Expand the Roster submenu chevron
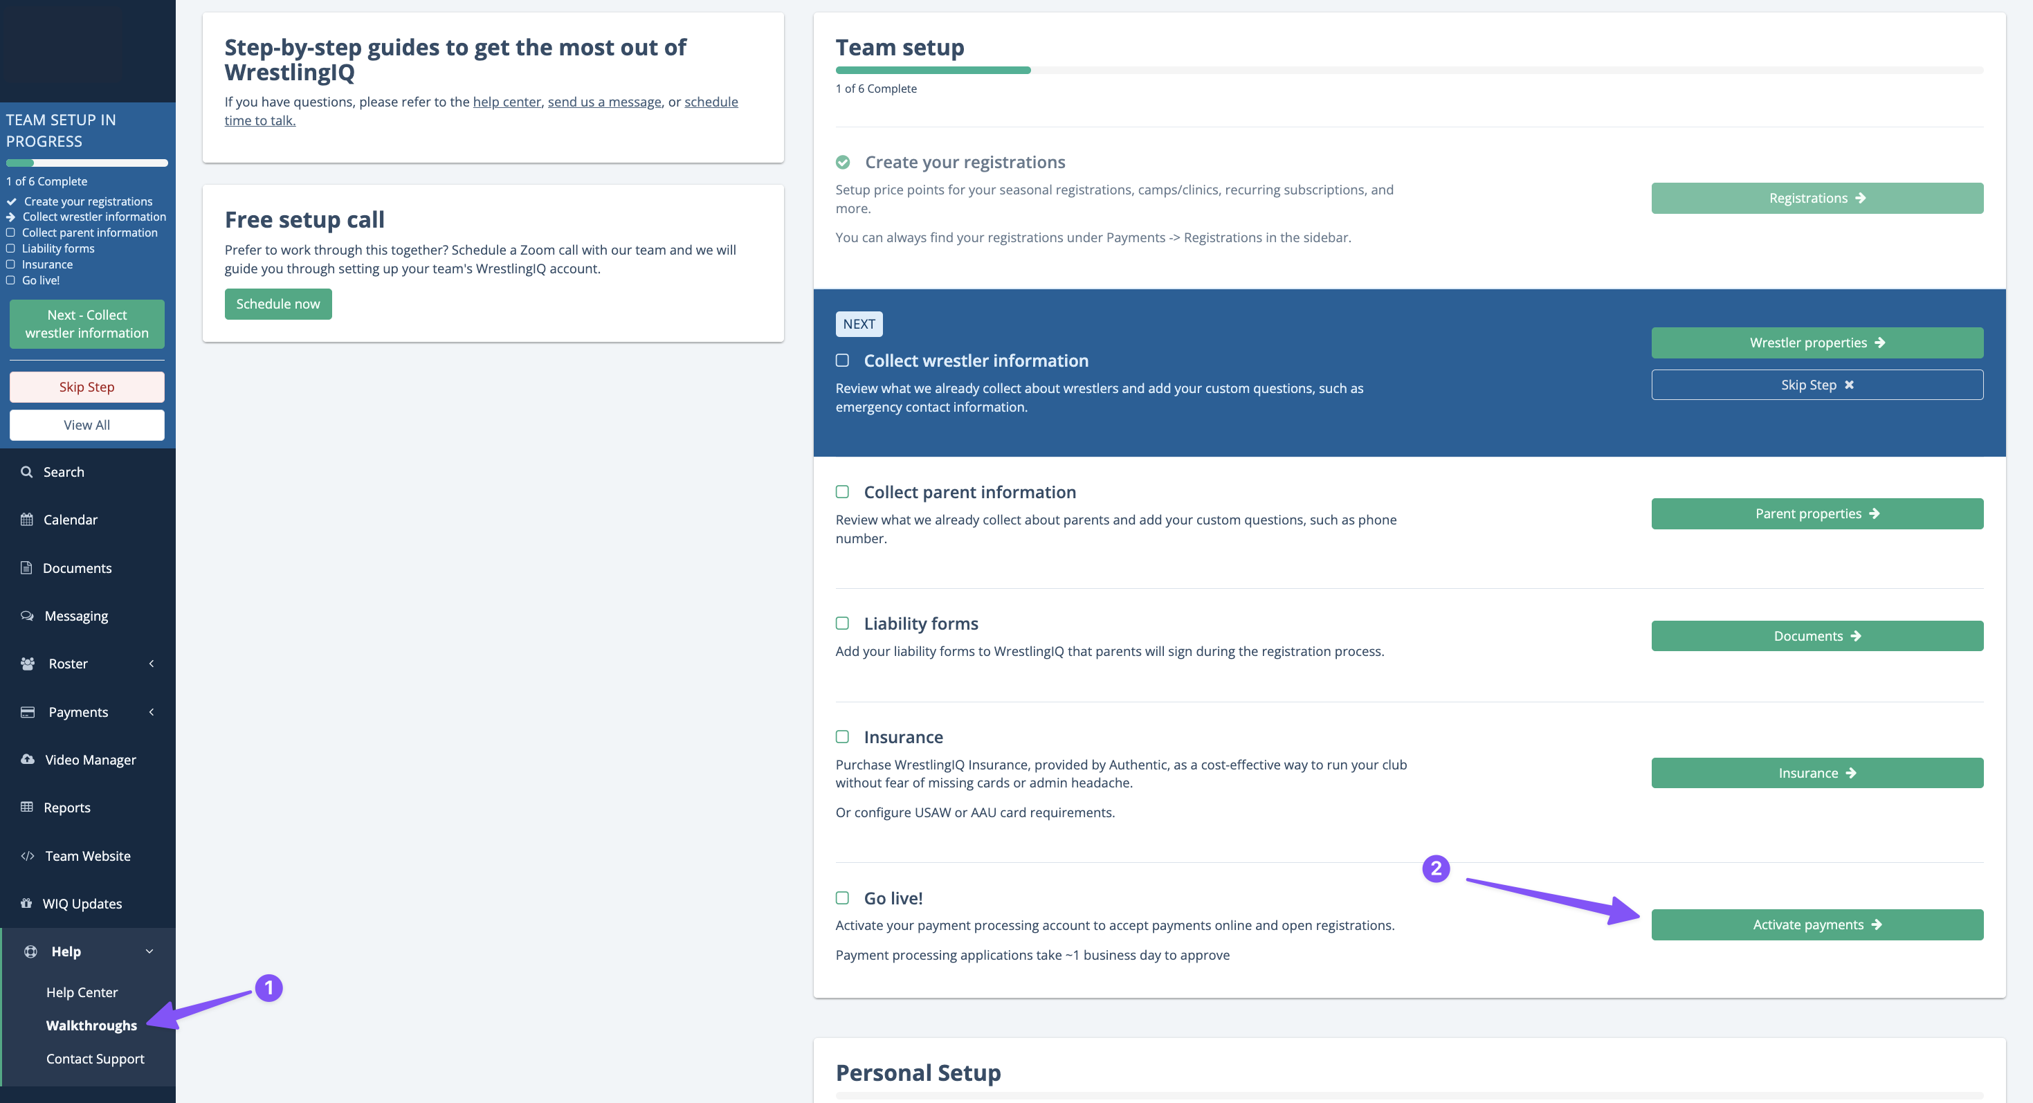The width and height of the screenshot is (2033, 1103). coord(152,664)
